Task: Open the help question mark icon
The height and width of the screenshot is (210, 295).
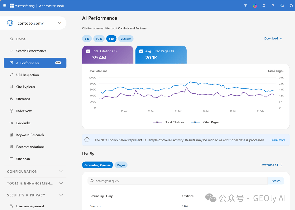Action: tap(273, 6)
